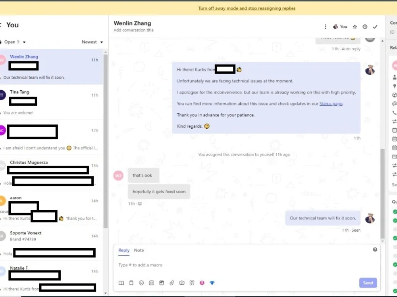Click the pink circular app icon in composer
The image size is (397, 297).
(x=202, y=283)
